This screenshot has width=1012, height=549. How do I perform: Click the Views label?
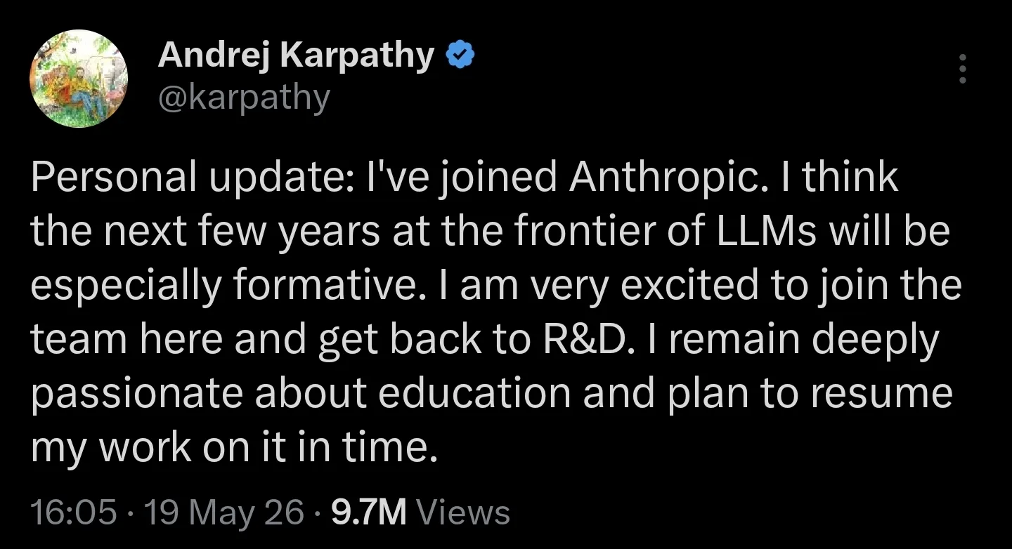tap(464, 513)
